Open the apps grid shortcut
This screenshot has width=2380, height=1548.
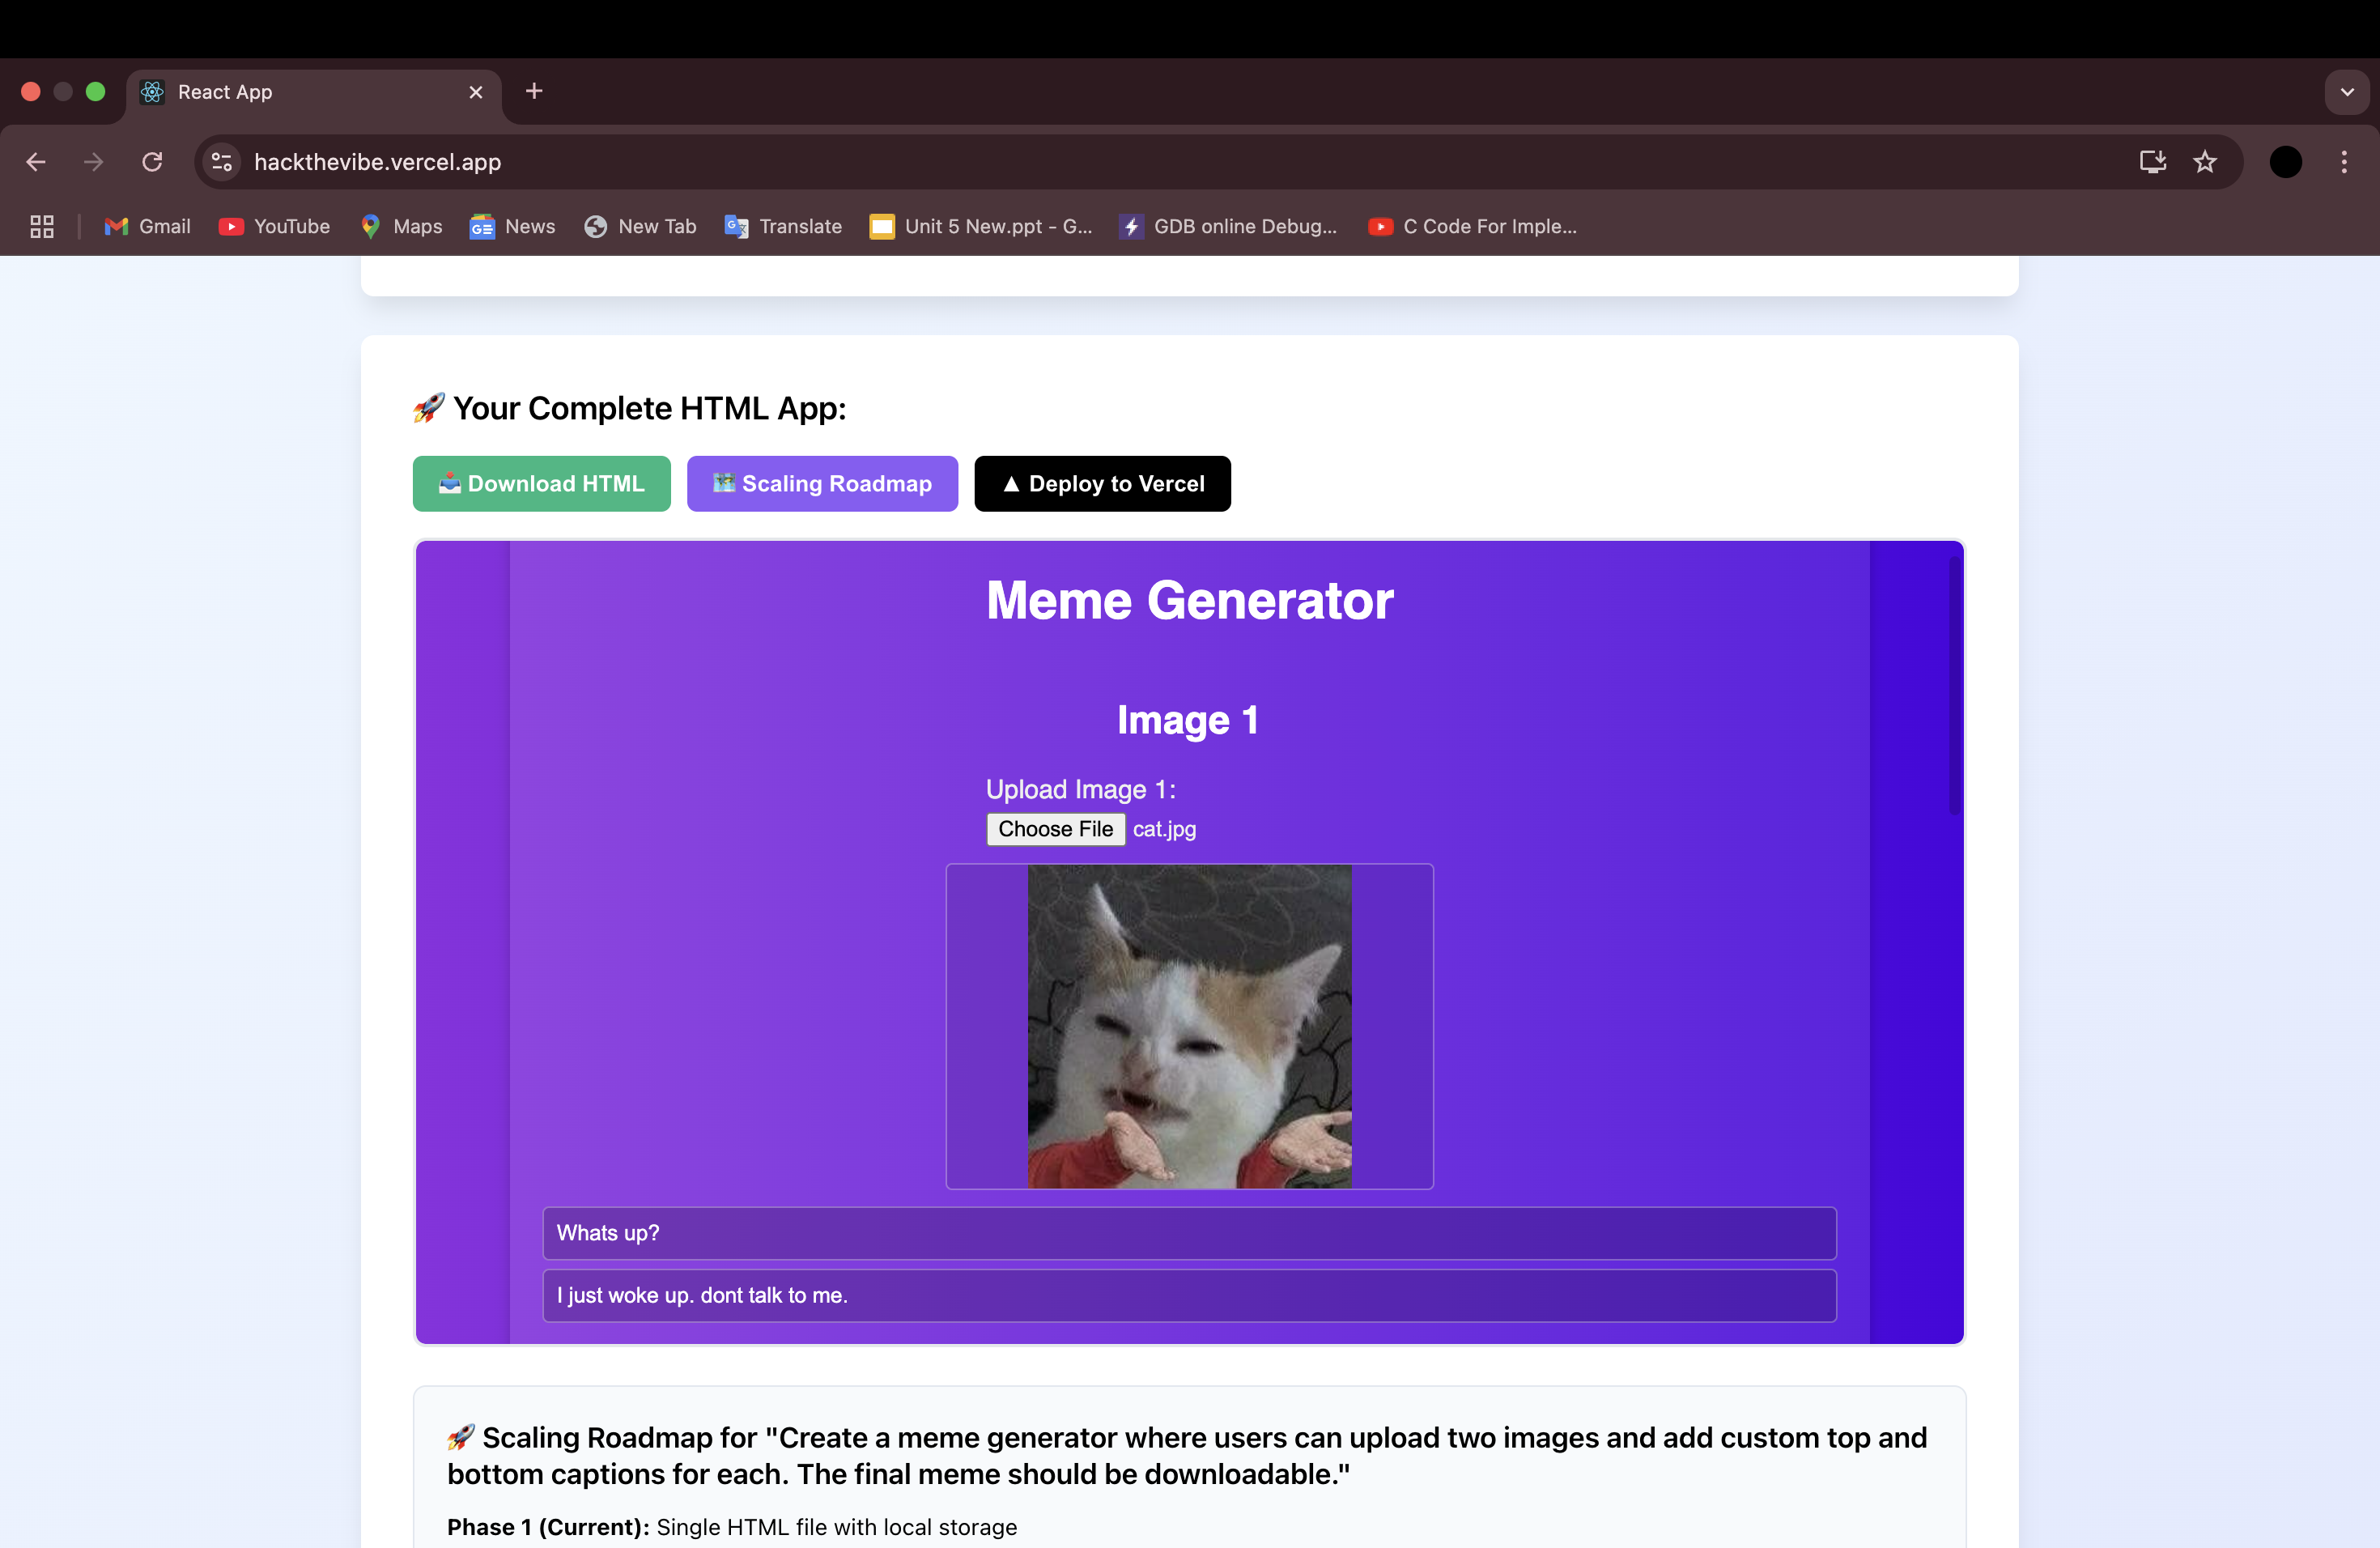42,226
